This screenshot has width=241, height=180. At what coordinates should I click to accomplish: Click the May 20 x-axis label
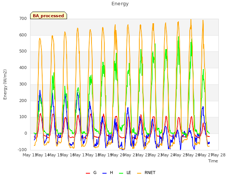click(x=117, y=155)
